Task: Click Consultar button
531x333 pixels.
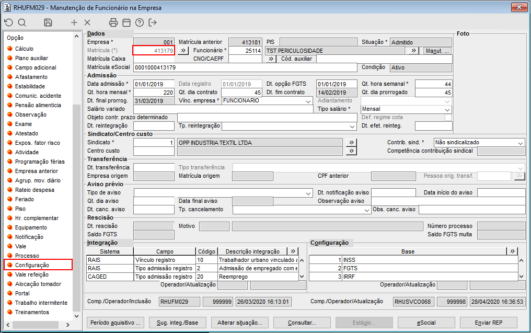Action: [x=302, y=323]
